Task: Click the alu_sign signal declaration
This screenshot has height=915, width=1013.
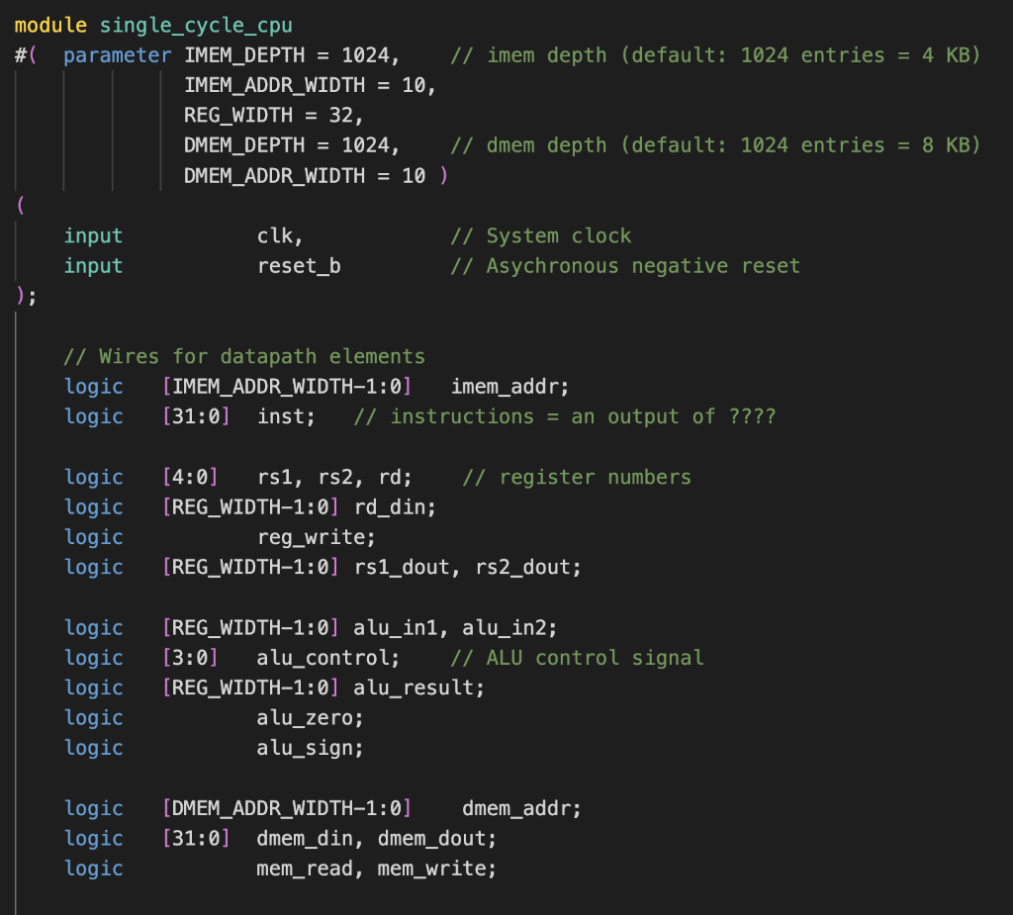Action: [308, 748]
